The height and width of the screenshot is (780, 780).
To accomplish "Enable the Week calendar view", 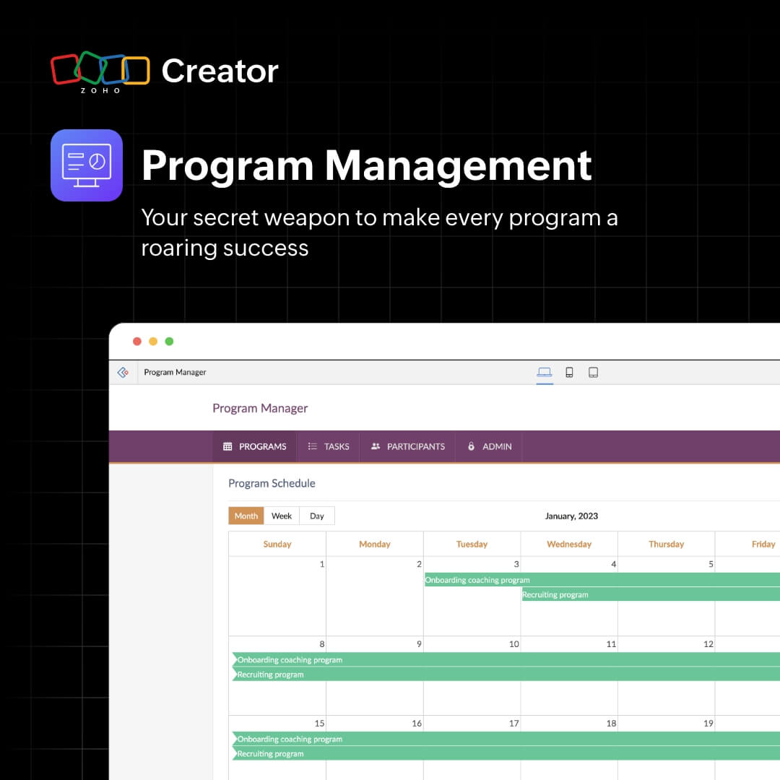I will [282, 516].
